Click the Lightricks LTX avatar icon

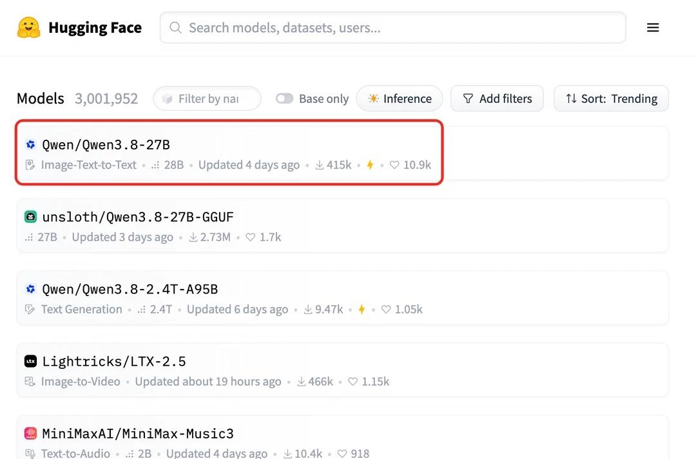point(30,361)
